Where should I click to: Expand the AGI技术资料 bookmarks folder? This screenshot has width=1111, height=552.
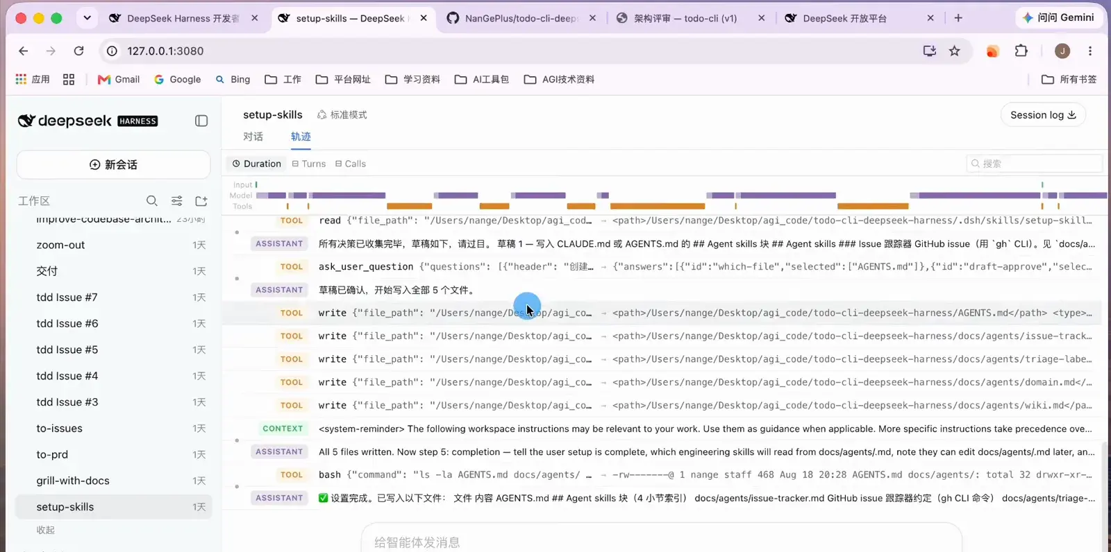coord(559,79)
